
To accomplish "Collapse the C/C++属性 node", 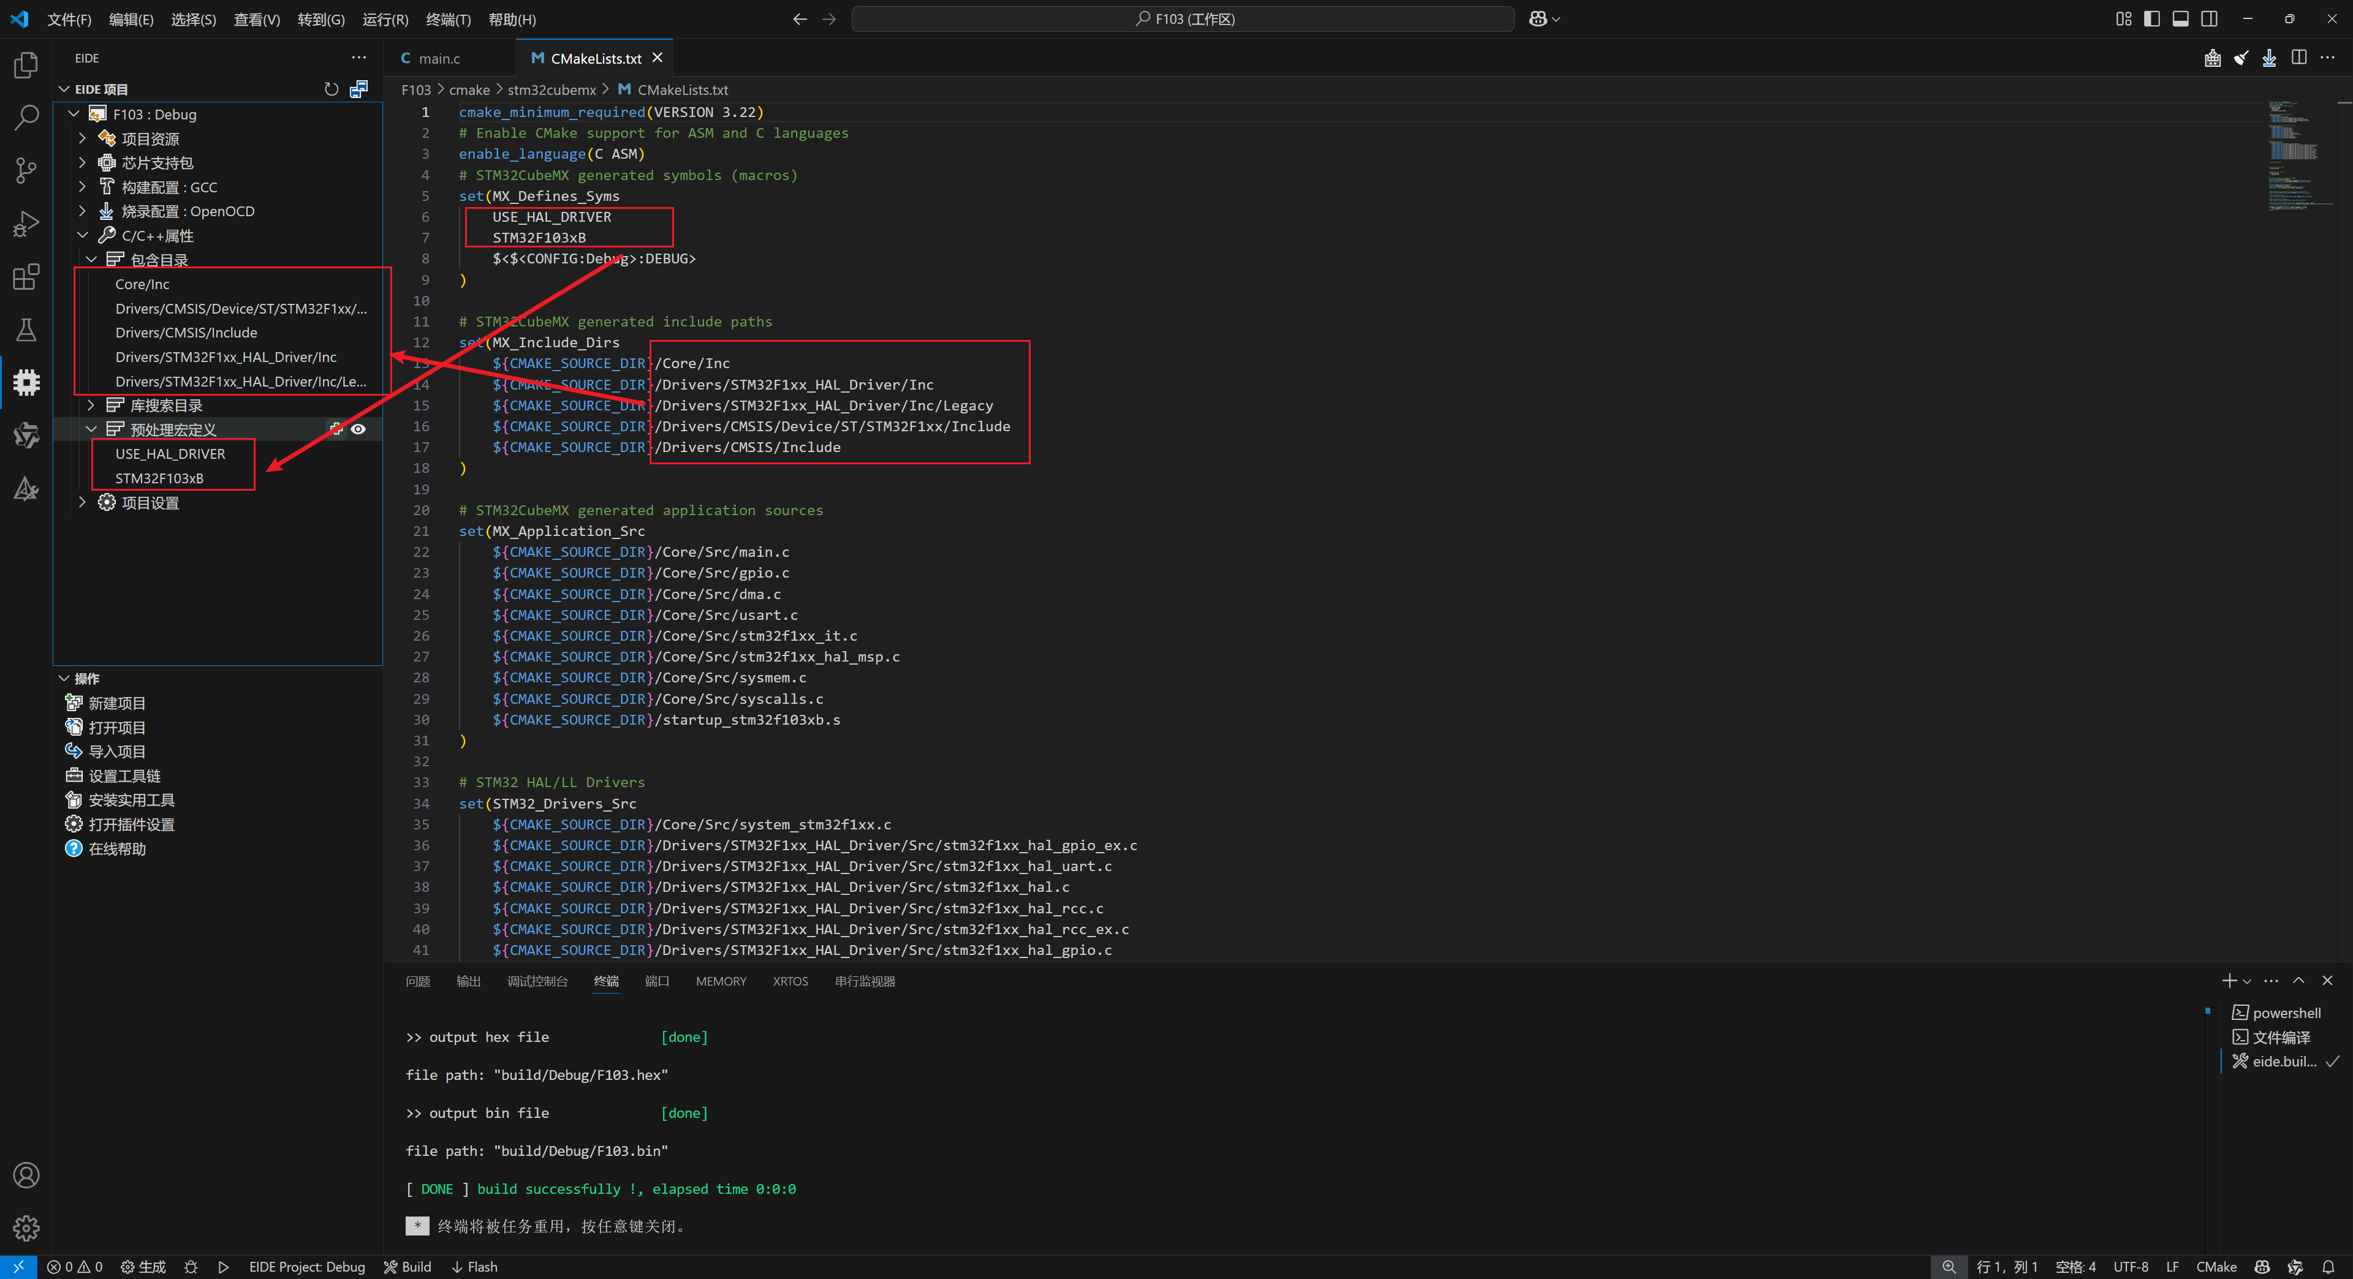I will point(82,236).
